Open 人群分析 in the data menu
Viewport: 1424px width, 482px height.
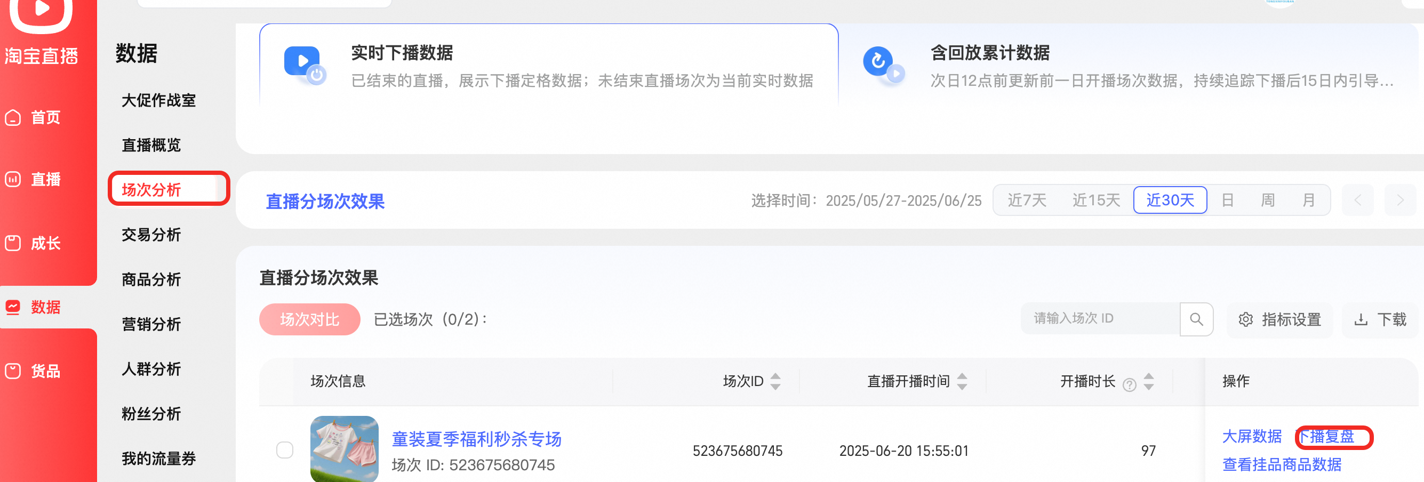151,368
